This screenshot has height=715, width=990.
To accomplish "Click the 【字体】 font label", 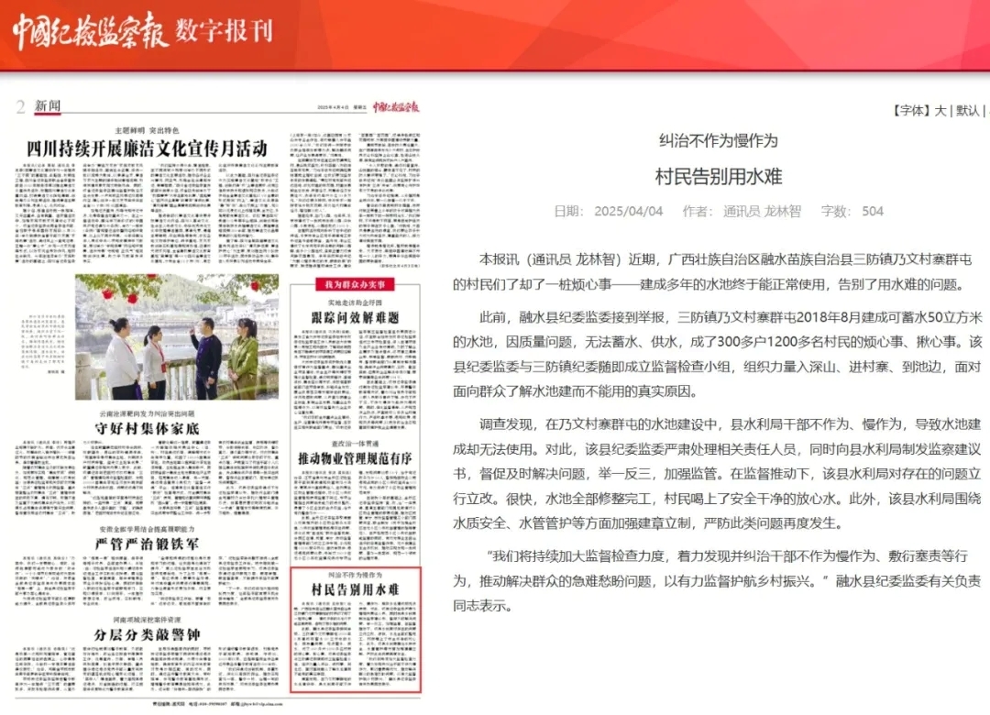I will point(910,111).
